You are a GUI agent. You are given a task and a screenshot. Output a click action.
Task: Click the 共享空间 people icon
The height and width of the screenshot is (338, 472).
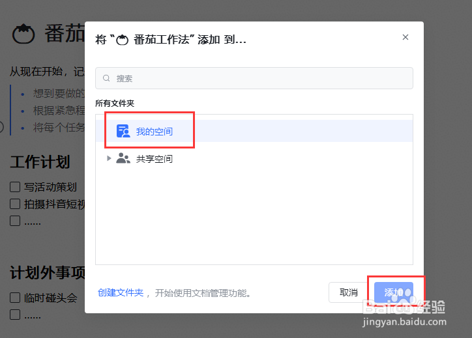tap(123, 158)
